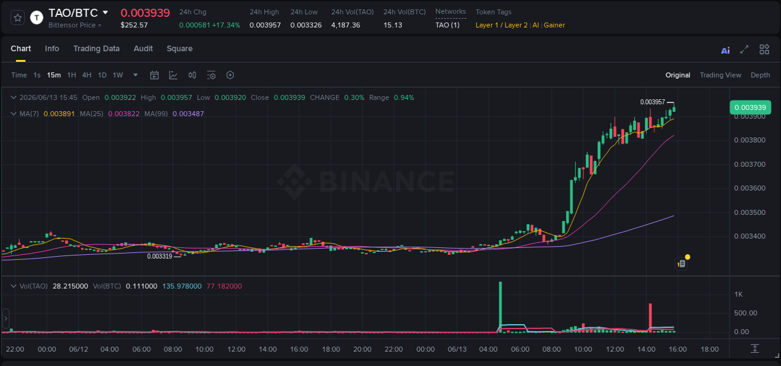This screenshot has height=366, width=781.
Task: Click the AI token tag
Action: tap(535, 25)
